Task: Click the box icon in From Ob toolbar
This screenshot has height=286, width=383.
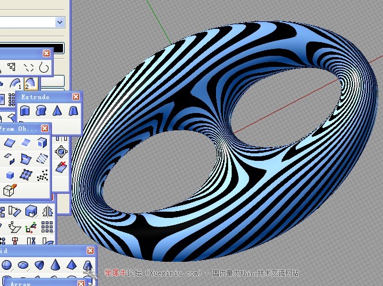Action: point(42,142)
